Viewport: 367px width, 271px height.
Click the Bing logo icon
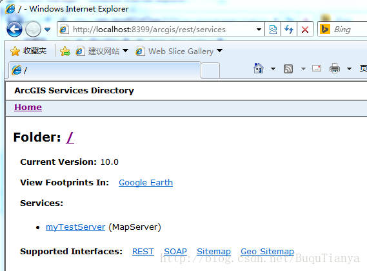click(325, 30)
